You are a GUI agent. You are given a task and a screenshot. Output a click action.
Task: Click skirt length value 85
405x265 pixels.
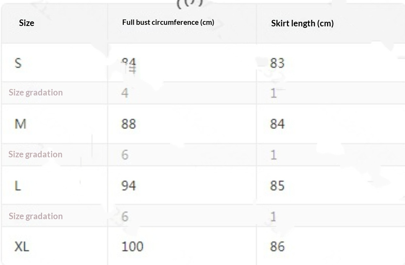[x=277, y=186]
